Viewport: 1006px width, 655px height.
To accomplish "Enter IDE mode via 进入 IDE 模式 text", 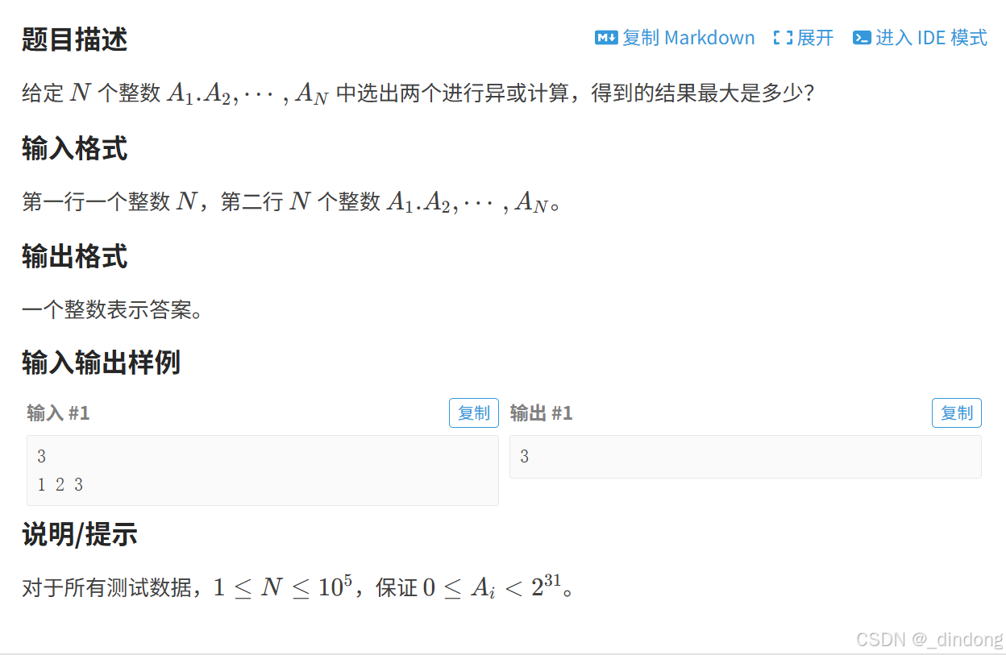I will click(931, 38).
